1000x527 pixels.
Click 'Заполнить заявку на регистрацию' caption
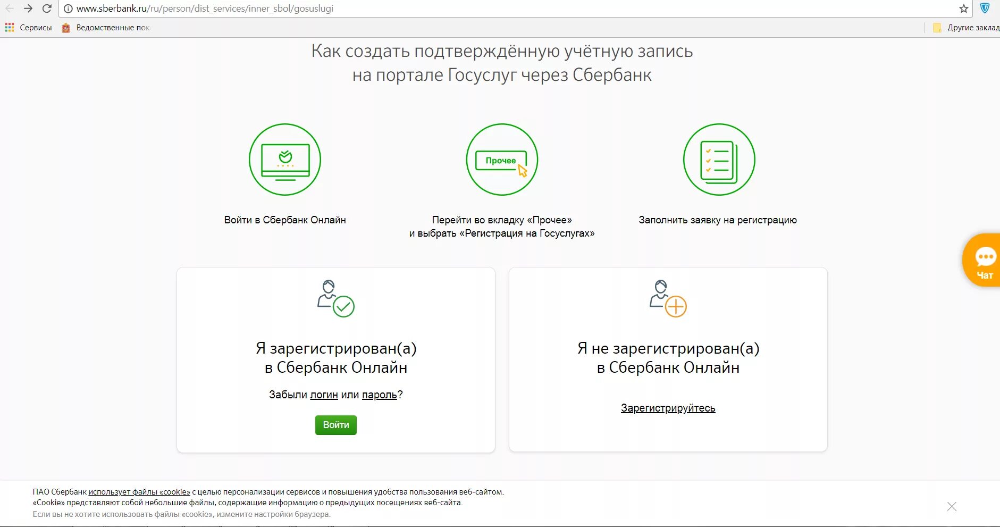[x=718, y=220]
